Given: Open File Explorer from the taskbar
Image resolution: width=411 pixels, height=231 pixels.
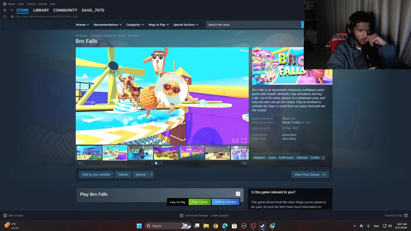Looking at the screenshot, I should (206, 226).
